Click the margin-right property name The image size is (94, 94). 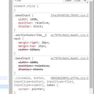click(x=28, y=42)
